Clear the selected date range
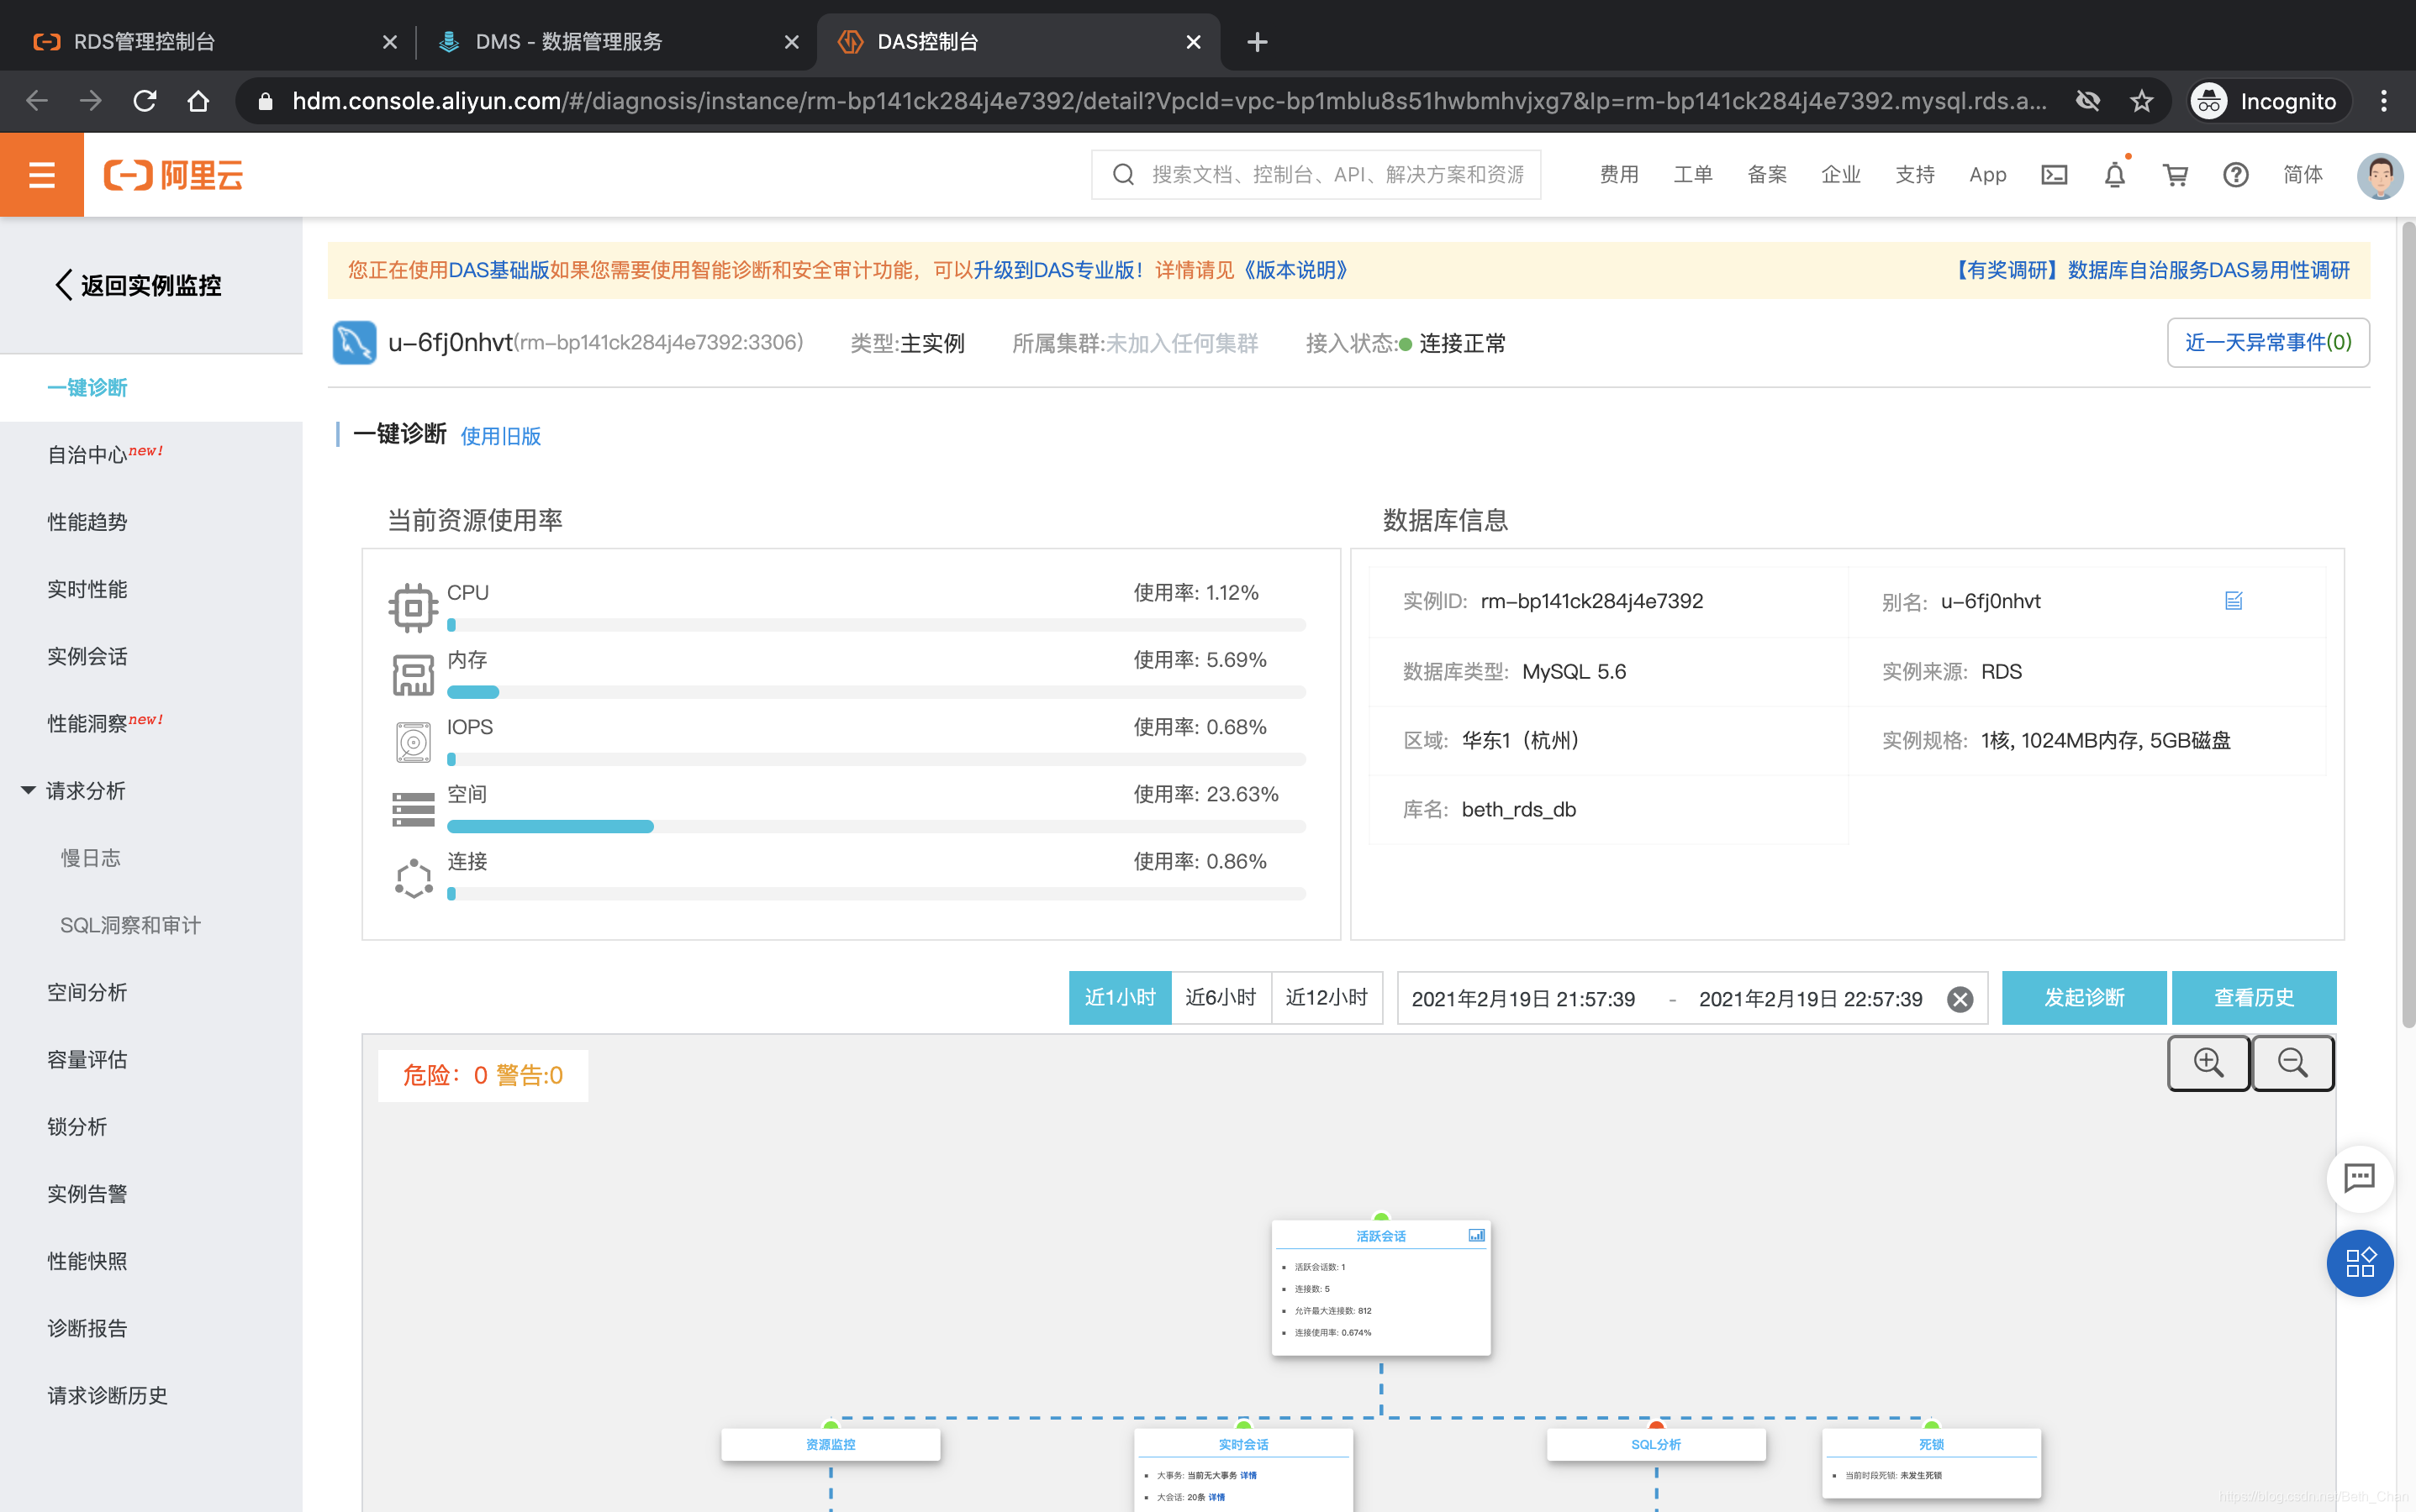This screenshot has height=1512, width=2416. coord(1960,999)
